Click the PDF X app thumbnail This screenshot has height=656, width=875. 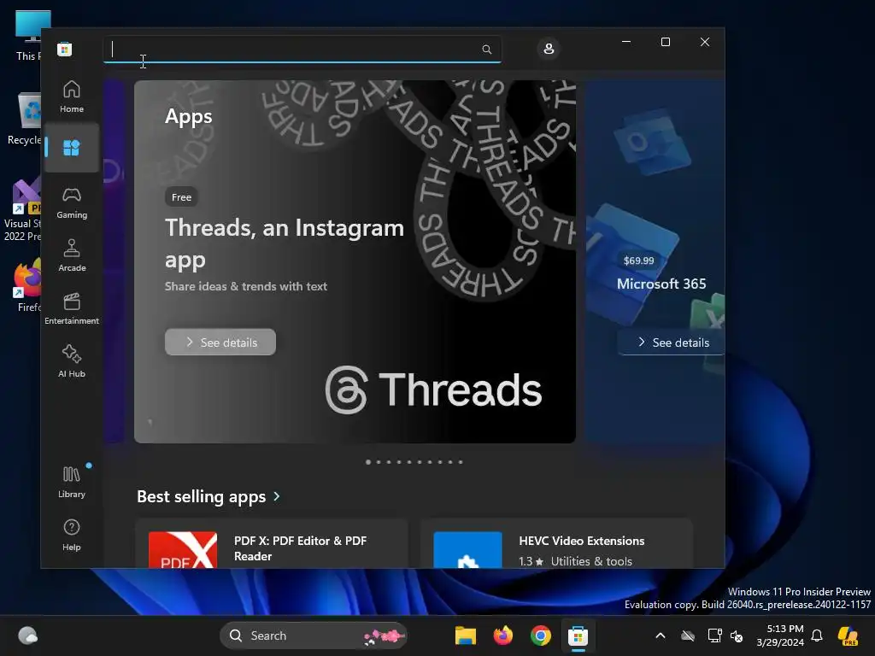[183, 550]
